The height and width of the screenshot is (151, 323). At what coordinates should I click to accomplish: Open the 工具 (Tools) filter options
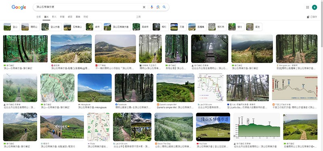click(x=138, y=17)
